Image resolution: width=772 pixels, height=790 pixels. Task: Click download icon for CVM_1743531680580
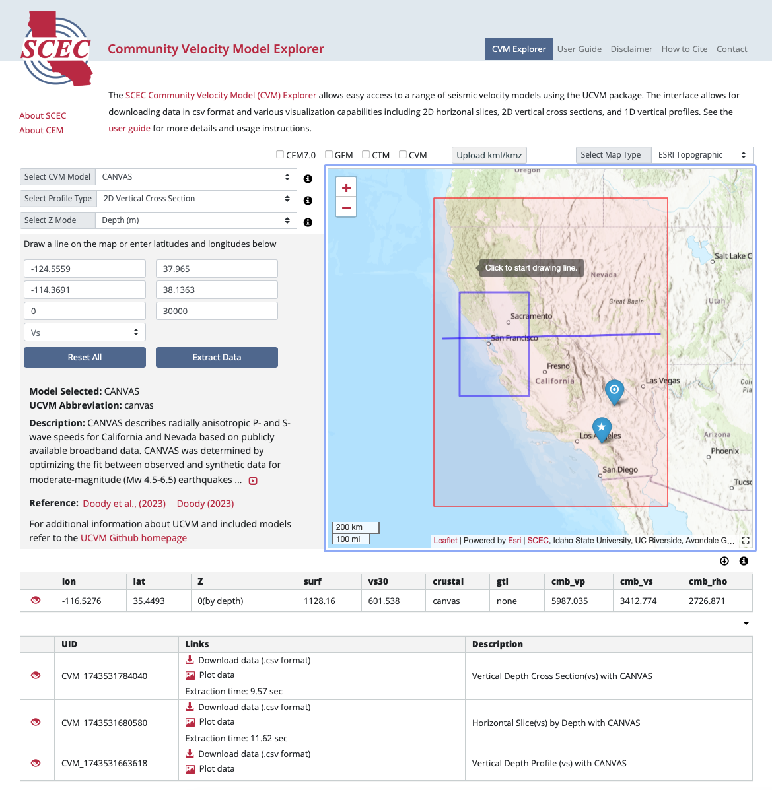click(190, 707)
